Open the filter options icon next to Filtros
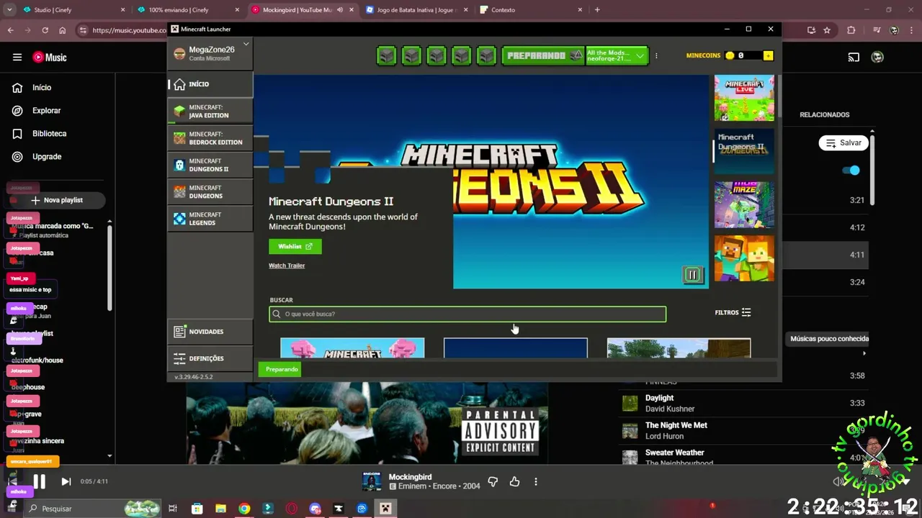The height and width of the screenshot is (518, 922). pyautogui.click(x=746, y=312)
